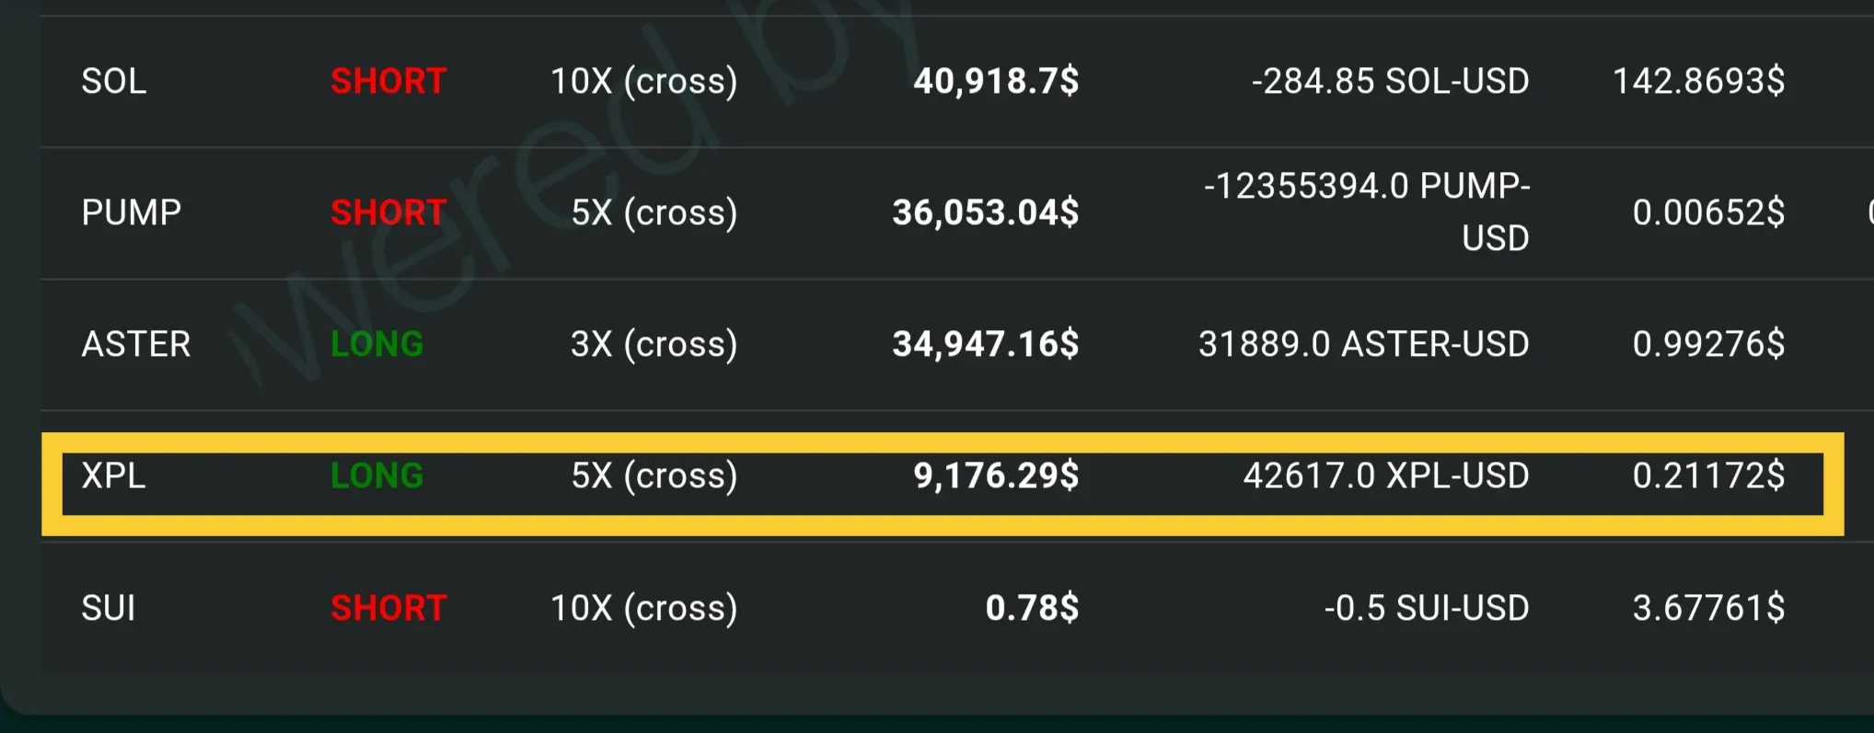Click the 9,176.29$ position value

click(x=996, y=476)
